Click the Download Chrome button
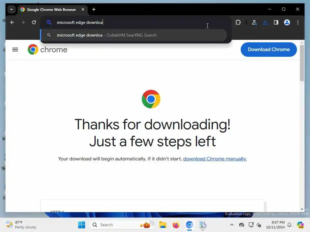310x232 pixels. [269, 50]
